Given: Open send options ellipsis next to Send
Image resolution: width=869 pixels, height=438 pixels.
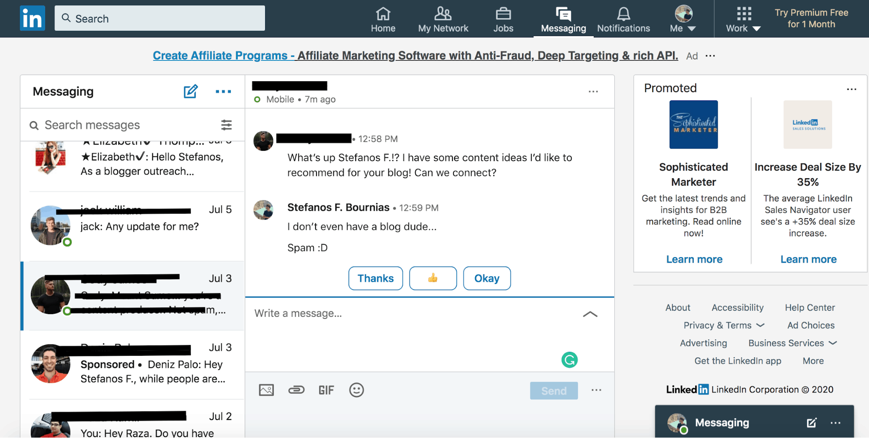Looking at the screenshot, I should (596, 390).
